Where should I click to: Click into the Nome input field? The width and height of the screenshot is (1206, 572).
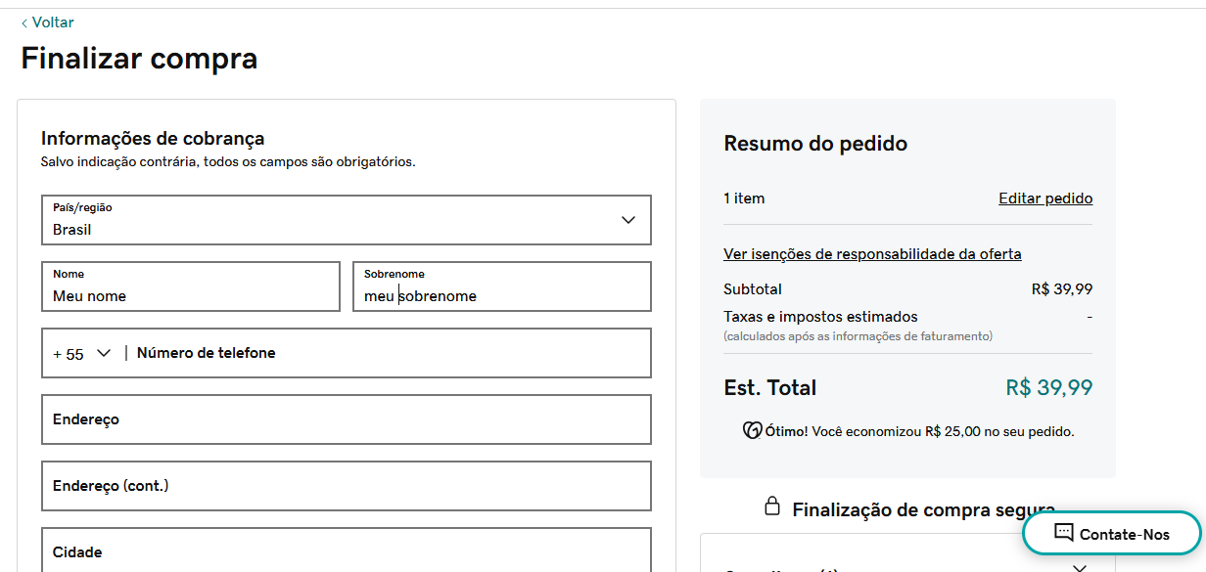(191, 286)
